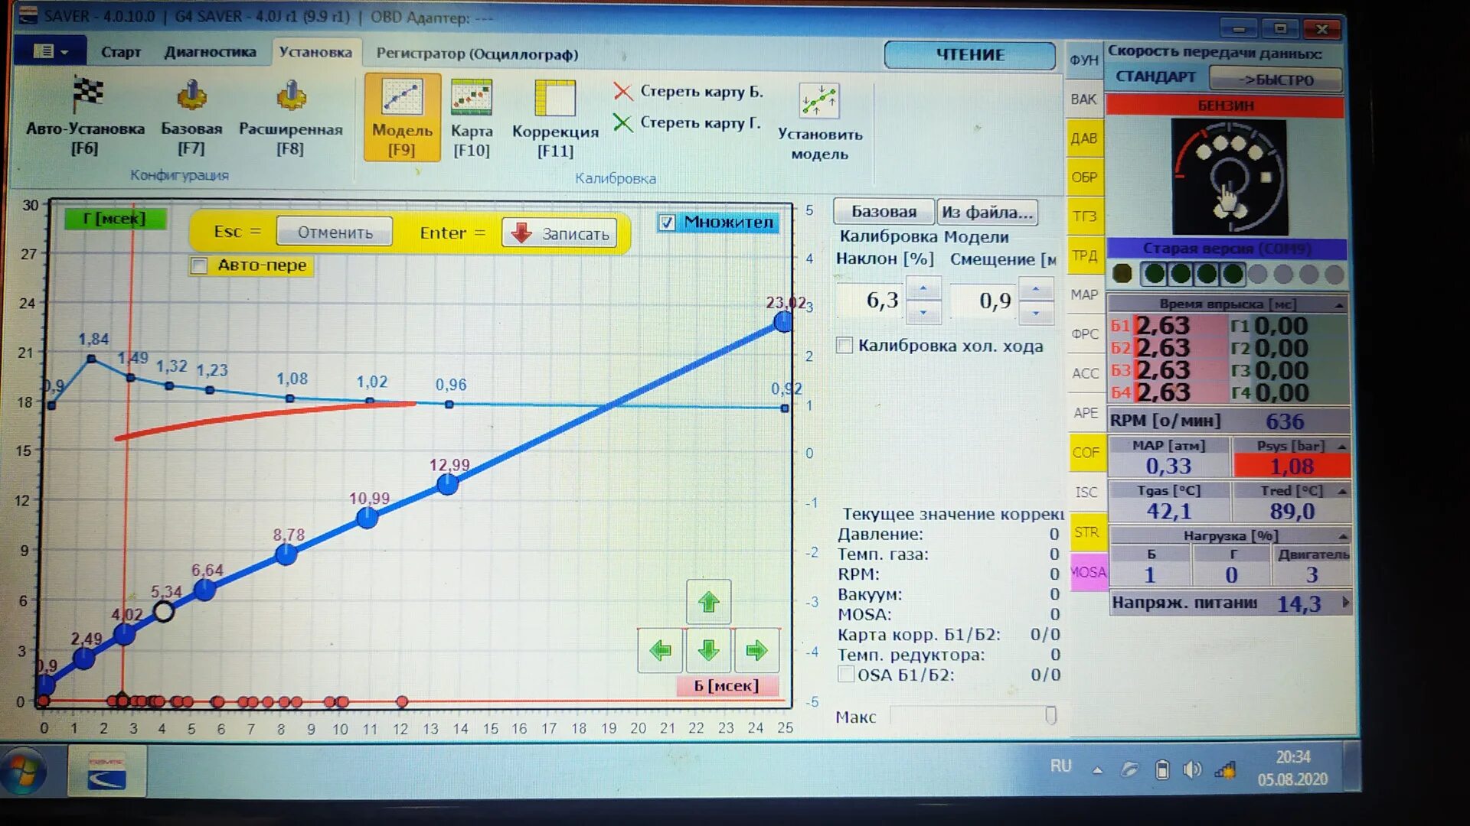This screenshot has width=1470, height=826.
Task: Adjust the Макс slider handle
Action: 1050,715
